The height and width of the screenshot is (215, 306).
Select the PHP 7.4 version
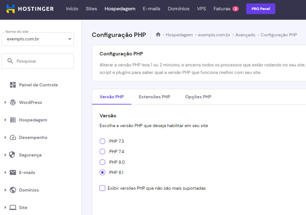click(x=102, y=151)
